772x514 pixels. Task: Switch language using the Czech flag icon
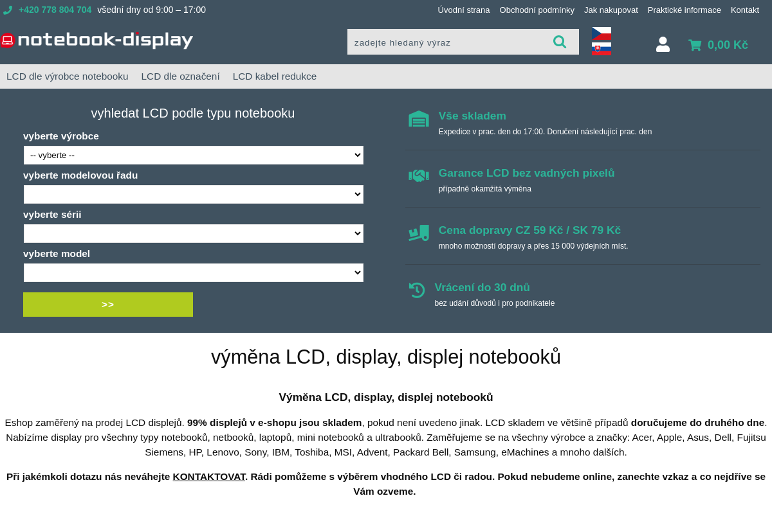[x=601, y=32]
